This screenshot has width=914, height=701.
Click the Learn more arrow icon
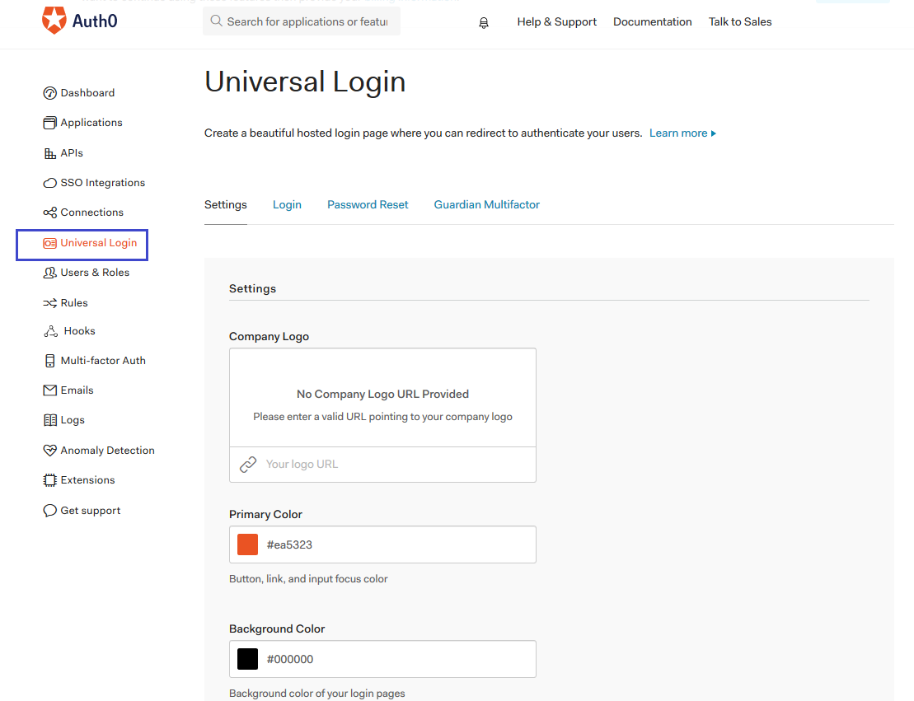point(714,133)
